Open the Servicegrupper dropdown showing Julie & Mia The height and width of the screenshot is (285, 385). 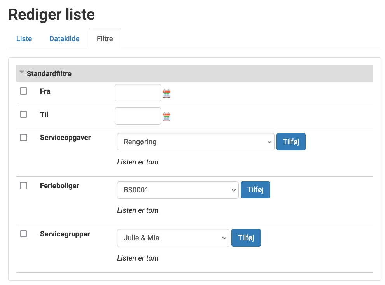coord(173,238)
